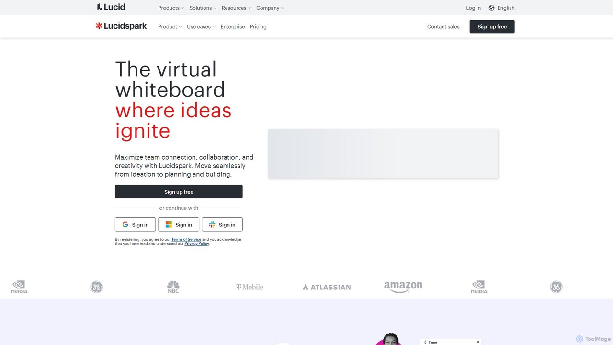613x345 pixels.
Task: Click the T-Mobile logo
Action: 250,287
